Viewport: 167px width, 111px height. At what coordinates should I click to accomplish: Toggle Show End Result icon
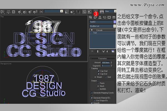point(98,52)
